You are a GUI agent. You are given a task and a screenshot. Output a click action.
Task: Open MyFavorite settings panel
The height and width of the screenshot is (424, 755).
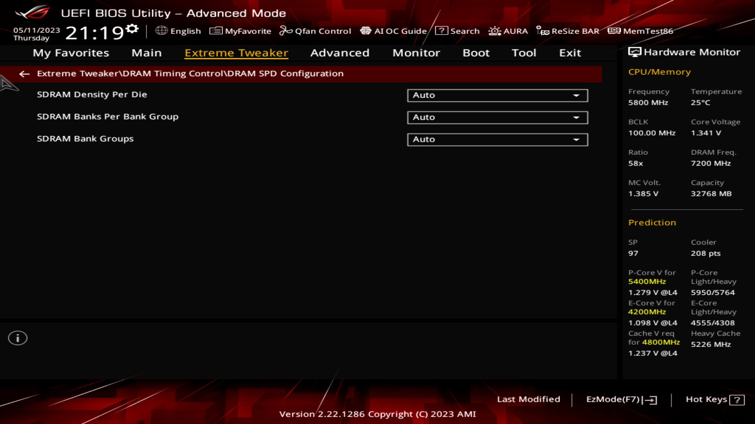point(242,31)
